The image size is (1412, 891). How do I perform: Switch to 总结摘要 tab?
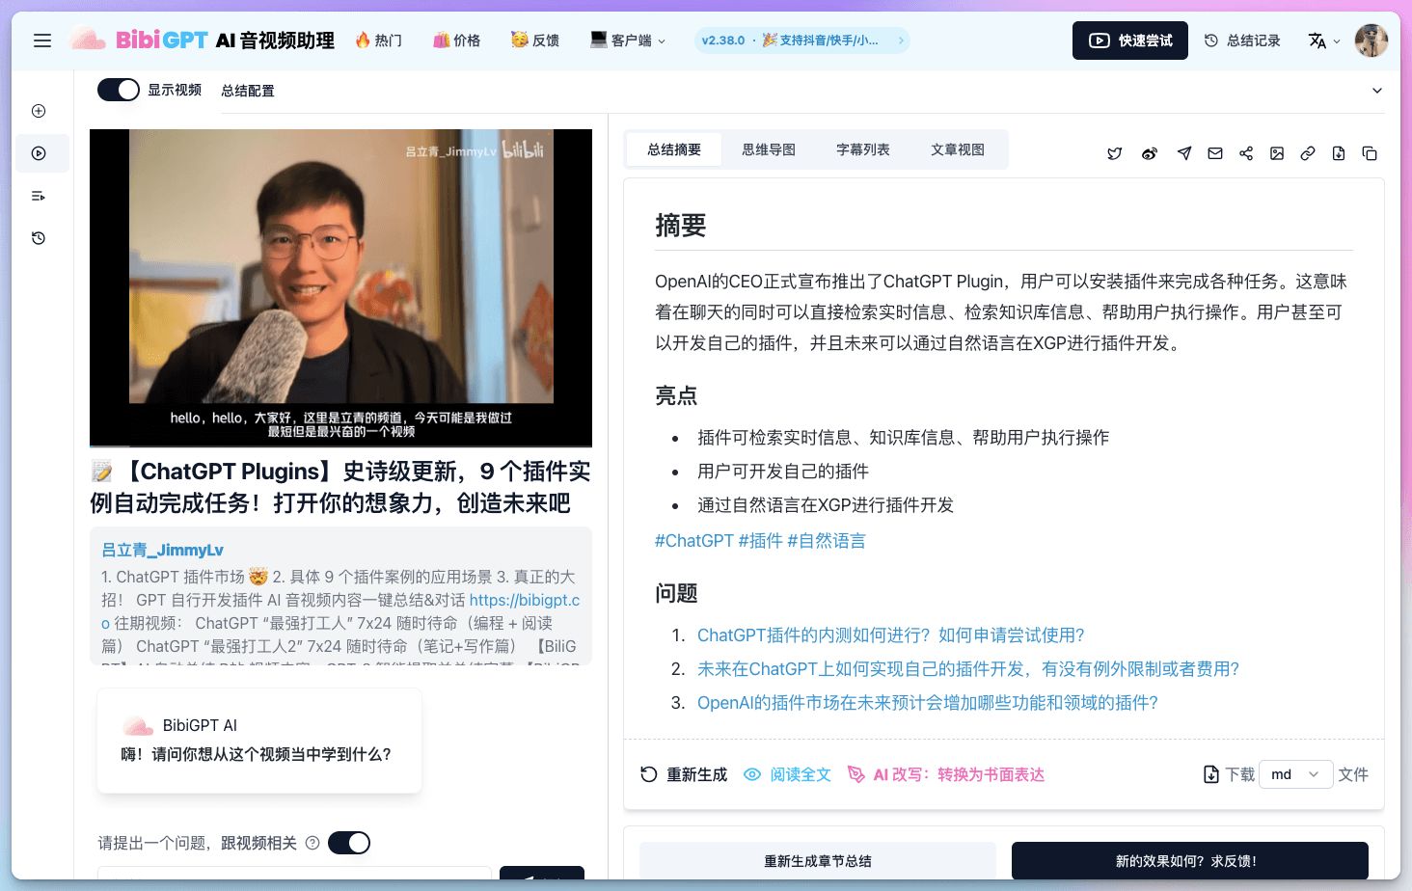(674, 149)
